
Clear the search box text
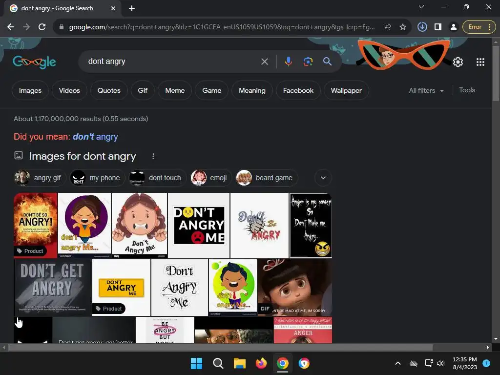264,62
